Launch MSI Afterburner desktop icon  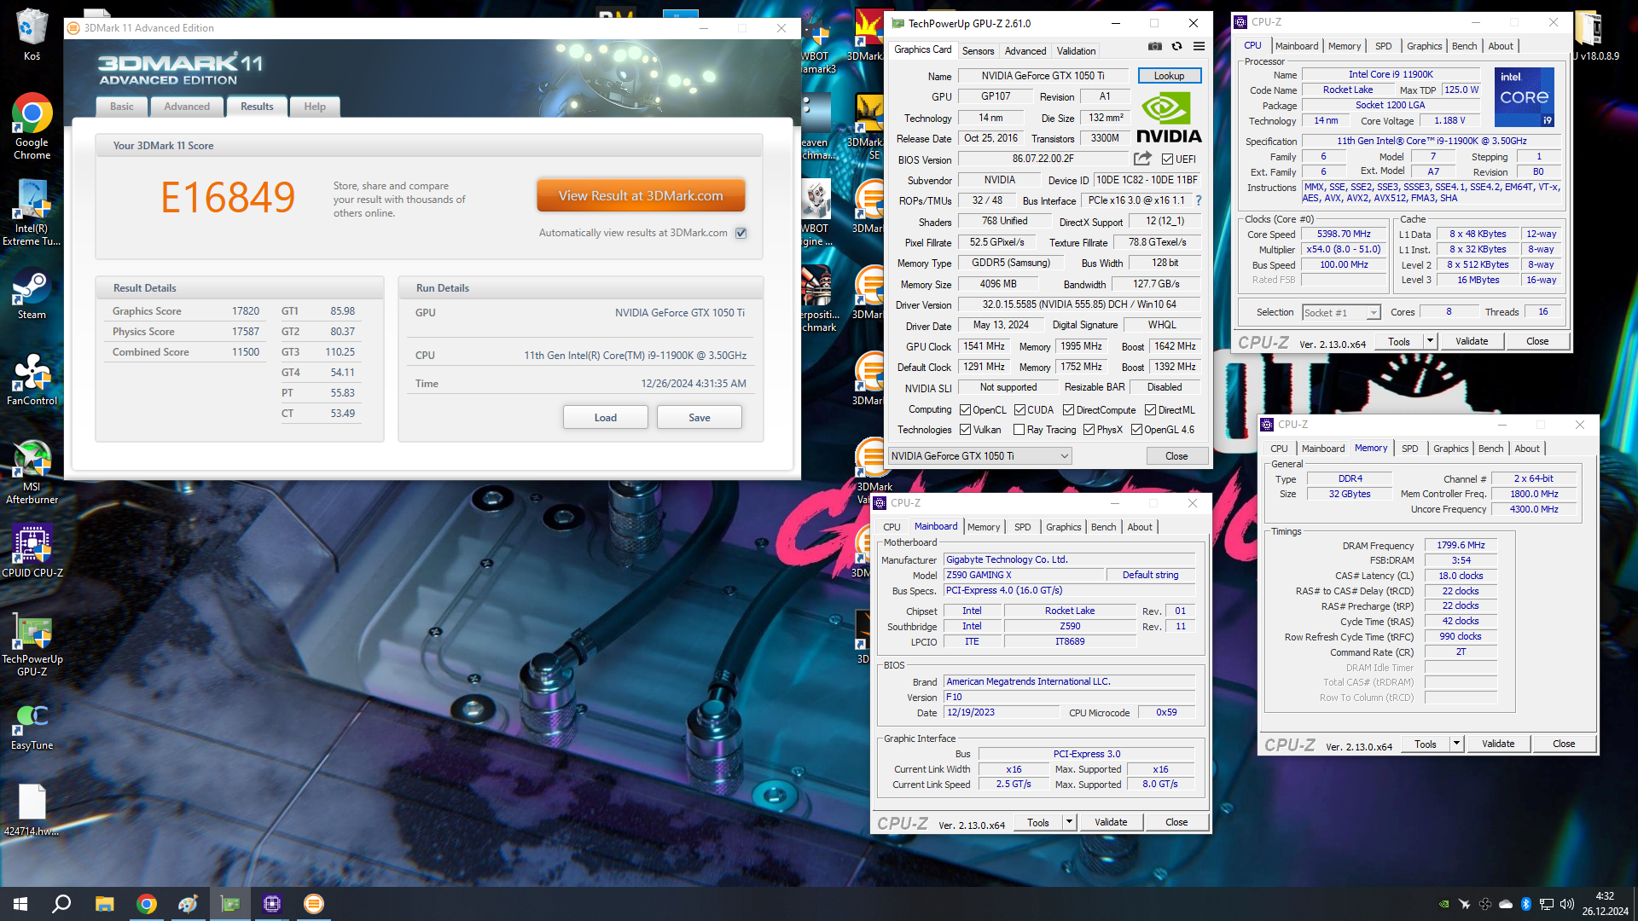[x=32, y=472]
